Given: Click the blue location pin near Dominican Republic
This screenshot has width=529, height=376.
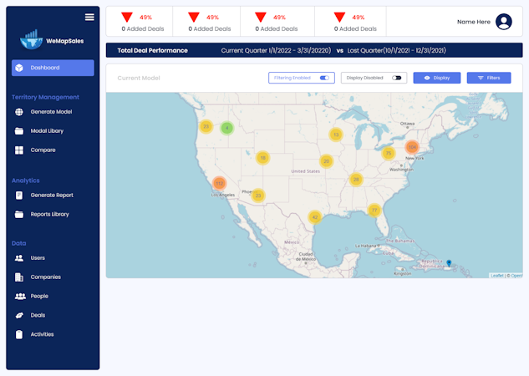Looking at the screenshot, I should pyautogui.click(x=449, y=262).
